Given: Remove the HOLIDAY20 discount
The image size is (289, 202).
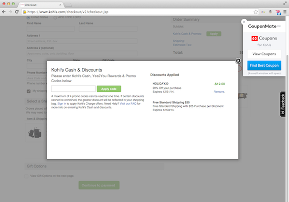Looking at the screenshot, I should 219,91.
